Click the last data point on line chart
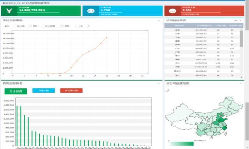249x149 pixels. pos(107,37)
